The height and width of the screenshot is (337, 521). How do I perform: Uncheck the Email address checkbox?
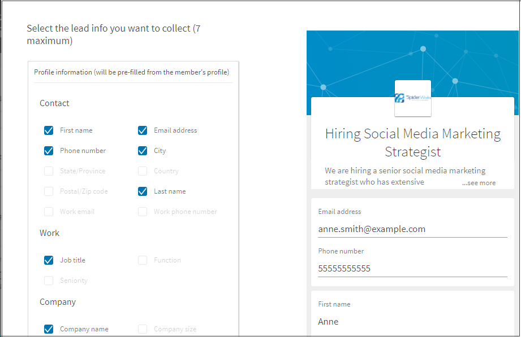pos(143,130)
